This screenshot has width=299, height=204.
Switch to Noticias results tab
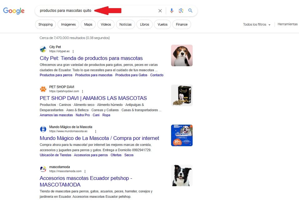point(125,24)
